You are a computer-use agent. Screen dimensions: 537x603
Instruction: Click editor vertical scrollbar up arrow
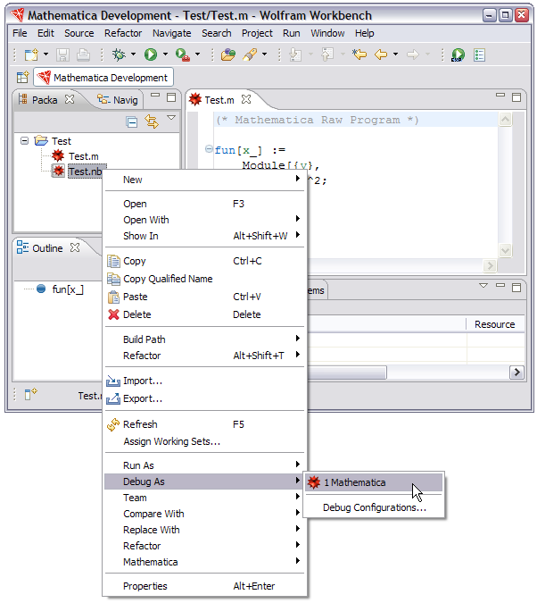tap(505, 119)
